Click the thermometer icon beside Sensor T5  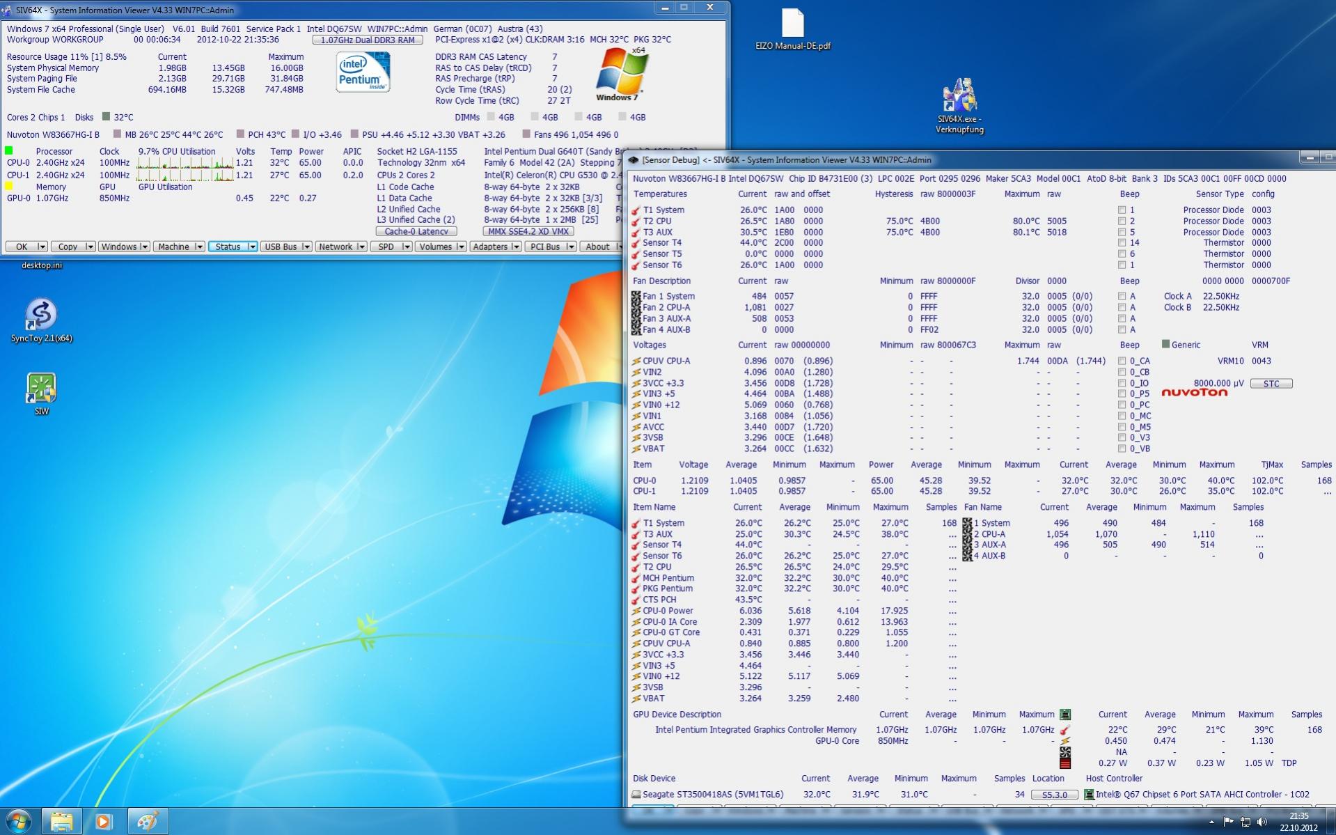coord(636,254)
